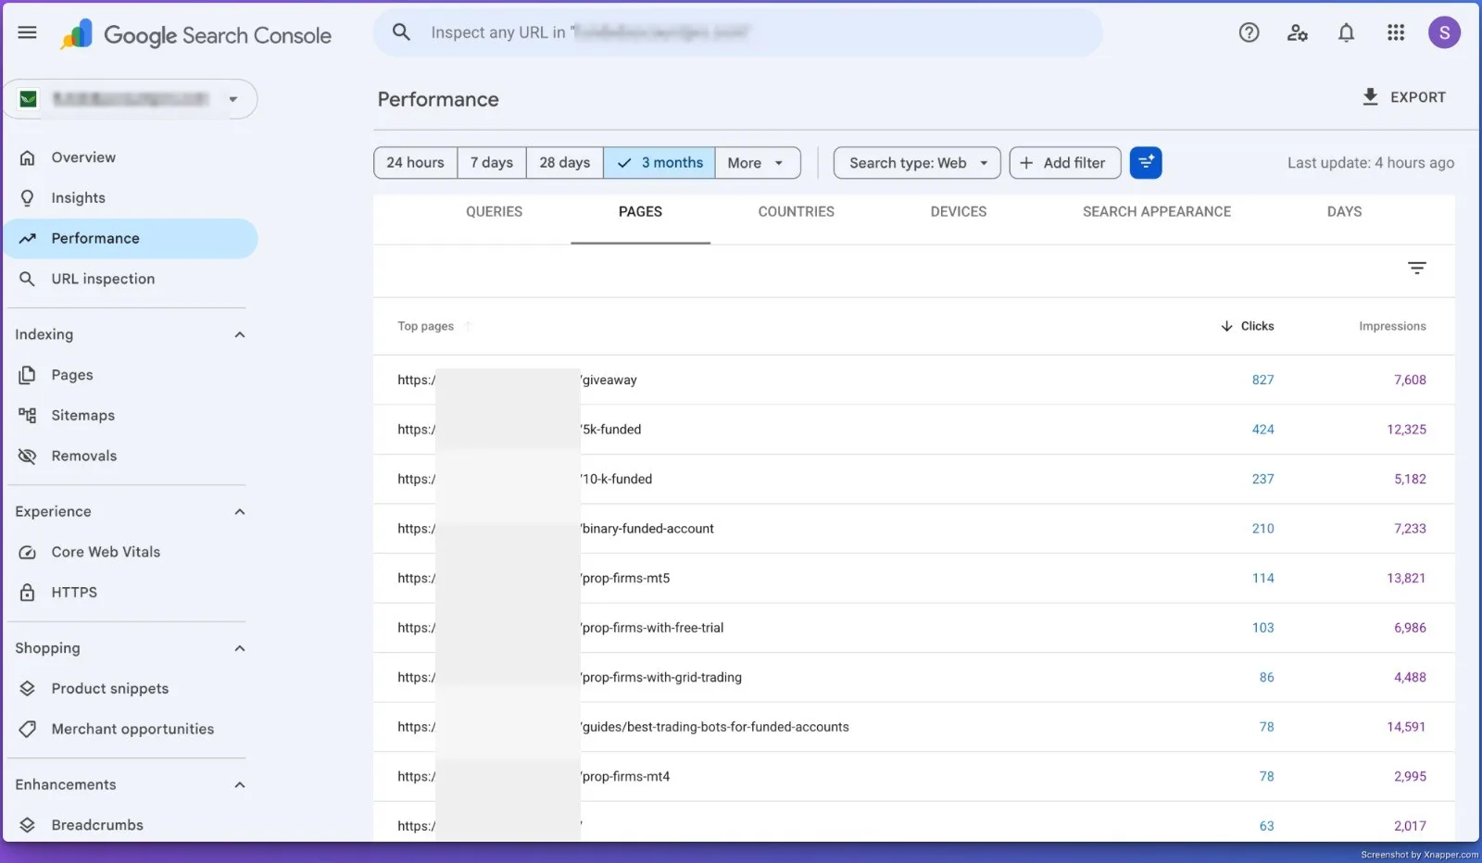The image size is (1482, 863).
Task: Click the Product snippets layers icon
Action: (x=28, y=689)
